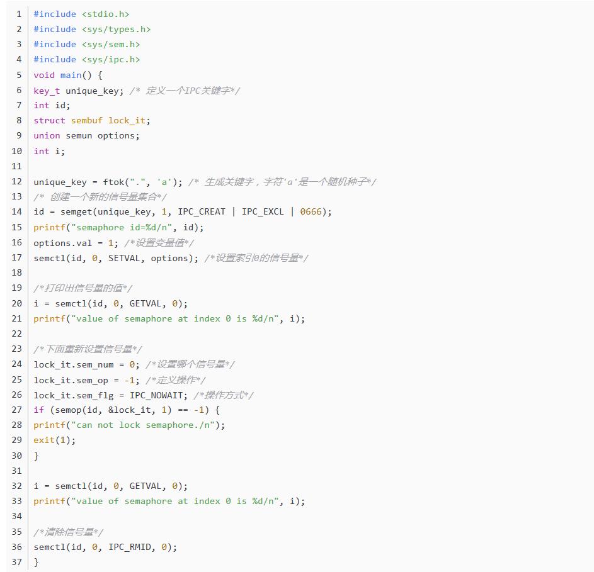Click the IPC_EXCL flag constant
The width and height of the screenshot is (594, 572).
263,212
